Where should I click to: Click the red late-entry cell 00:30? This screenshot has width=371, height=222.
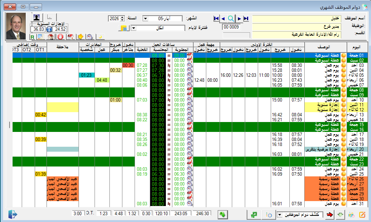[x=128, y=65]
